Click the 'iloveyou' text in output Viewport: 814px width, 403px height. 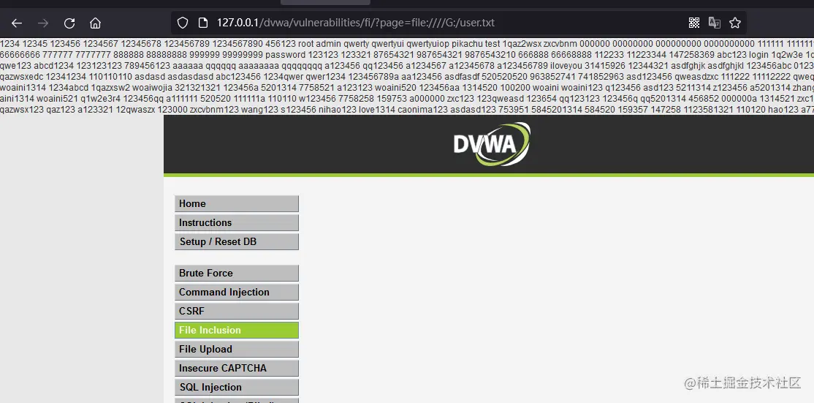(x=566, y=66)
